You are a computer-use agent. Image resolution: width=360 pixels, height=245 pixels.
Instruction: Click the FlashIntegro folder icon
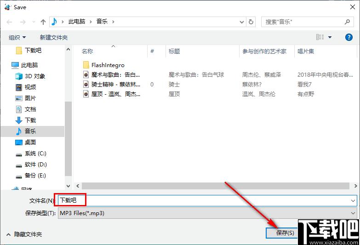point(86,65)
